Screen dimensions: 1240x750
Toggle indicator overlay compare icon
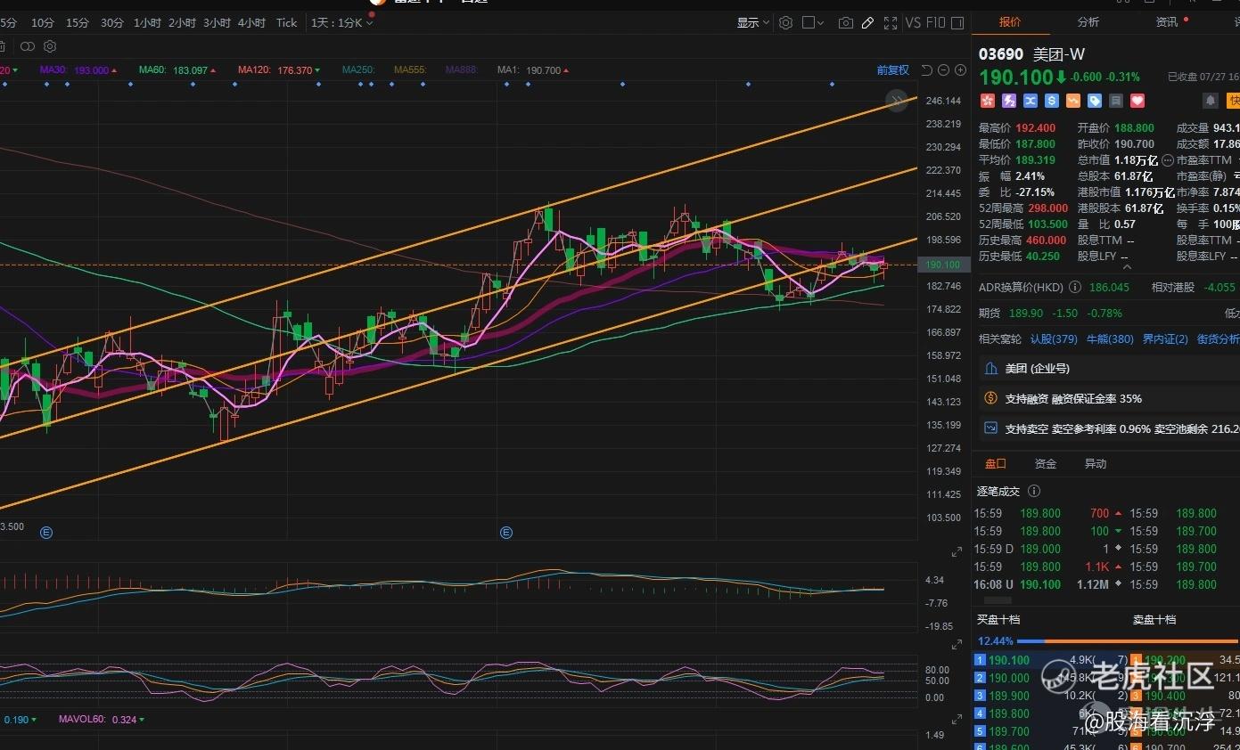pyautogui.click(x=28, y=46)
